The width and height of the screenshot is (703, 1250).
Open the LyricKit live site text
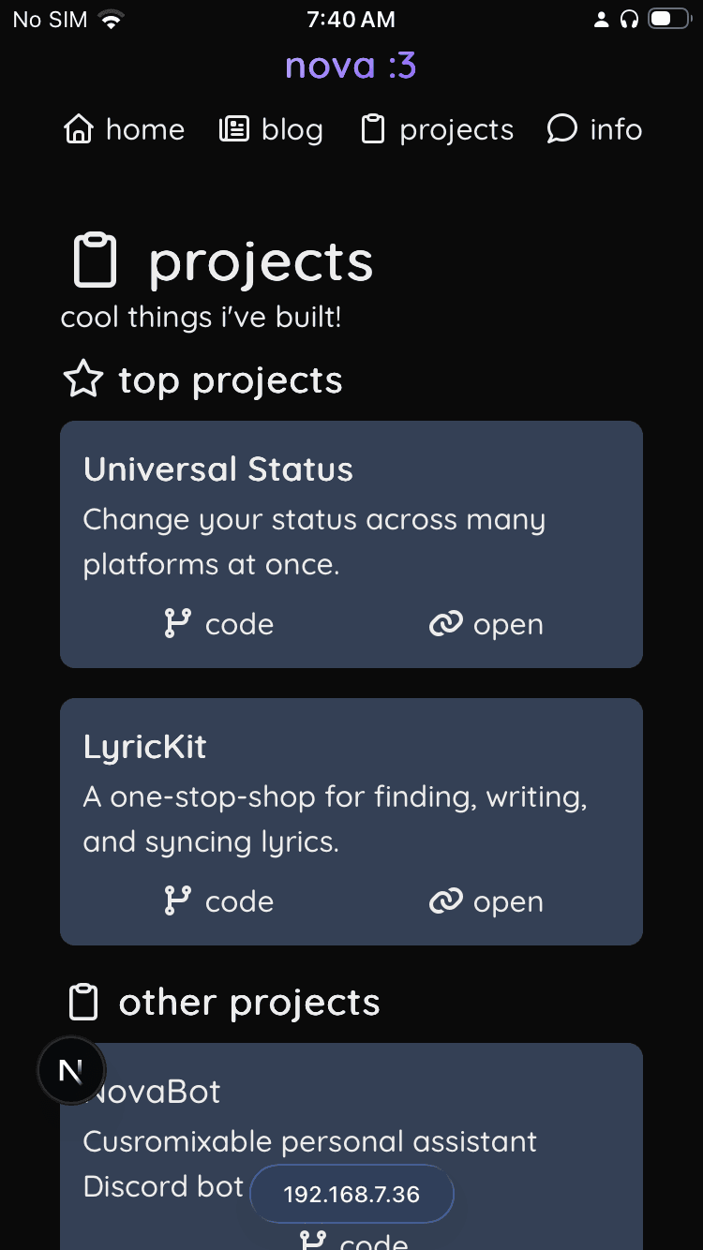click(508, 901)
